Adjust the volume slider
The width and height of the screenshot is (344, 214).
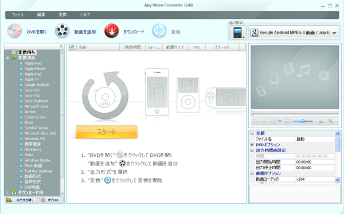coord(303,121)
